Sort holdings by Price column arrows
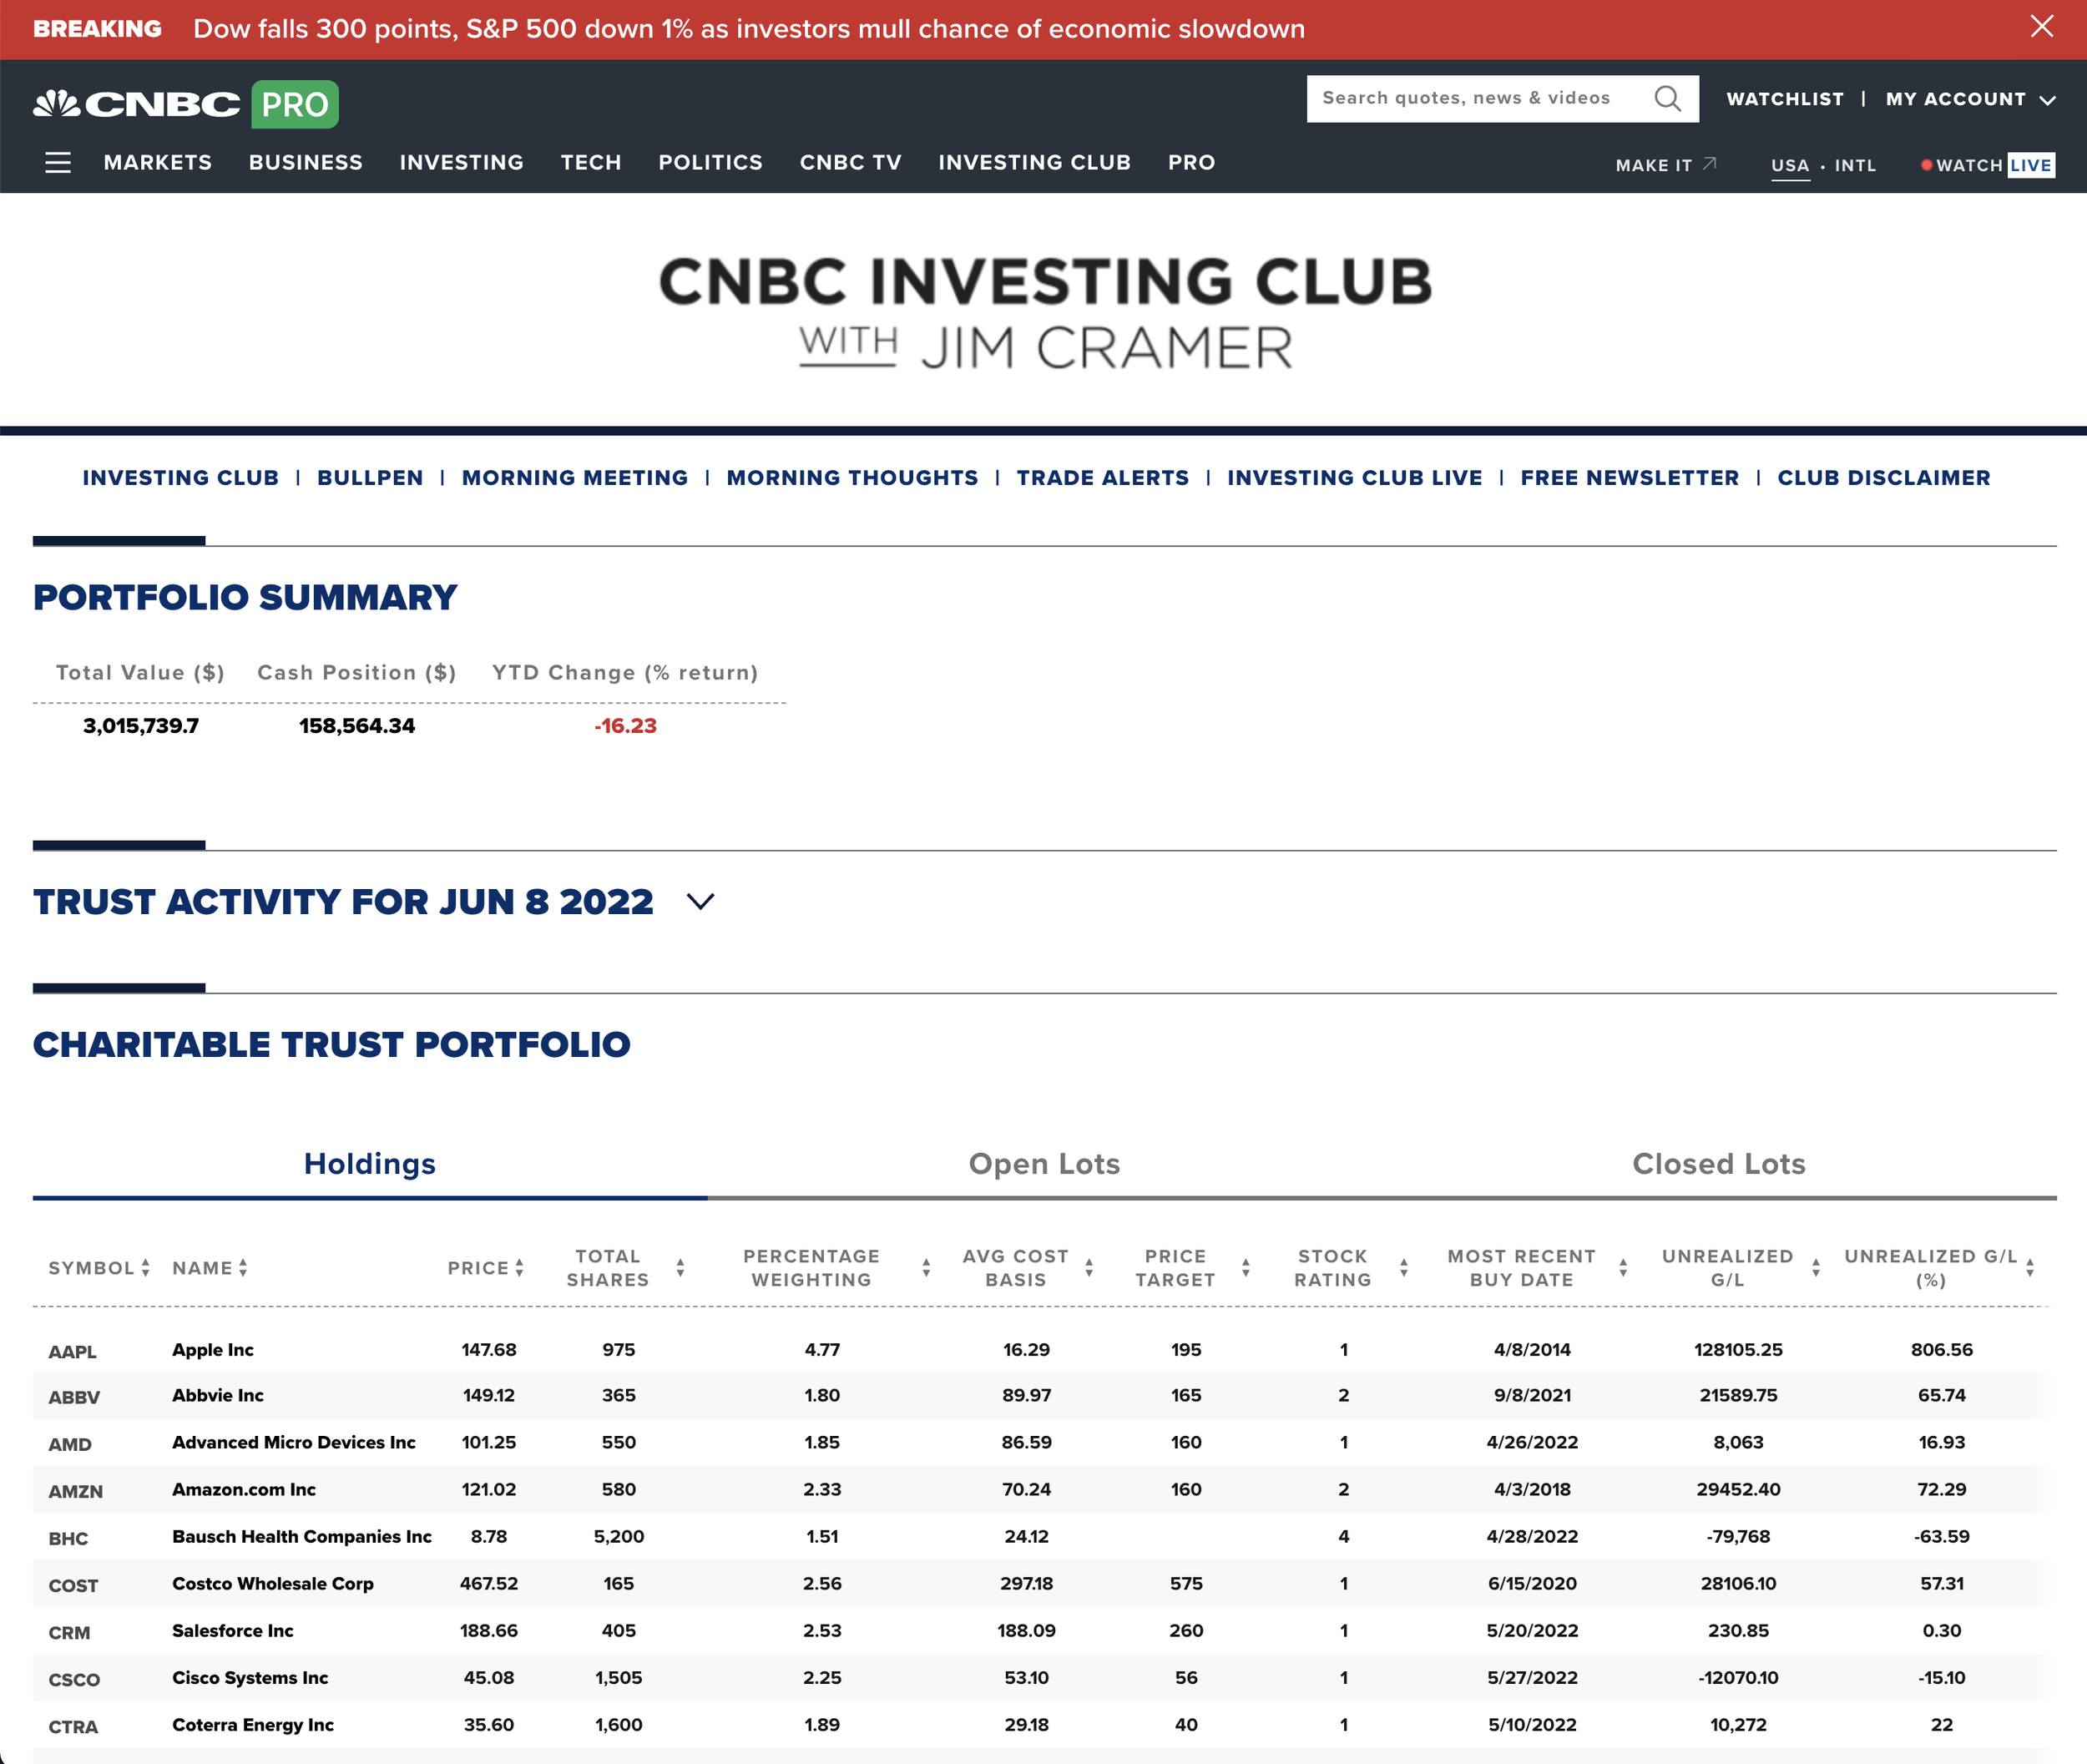This screenshot has width=2087, height=1764. click(x=519, y=1268)
